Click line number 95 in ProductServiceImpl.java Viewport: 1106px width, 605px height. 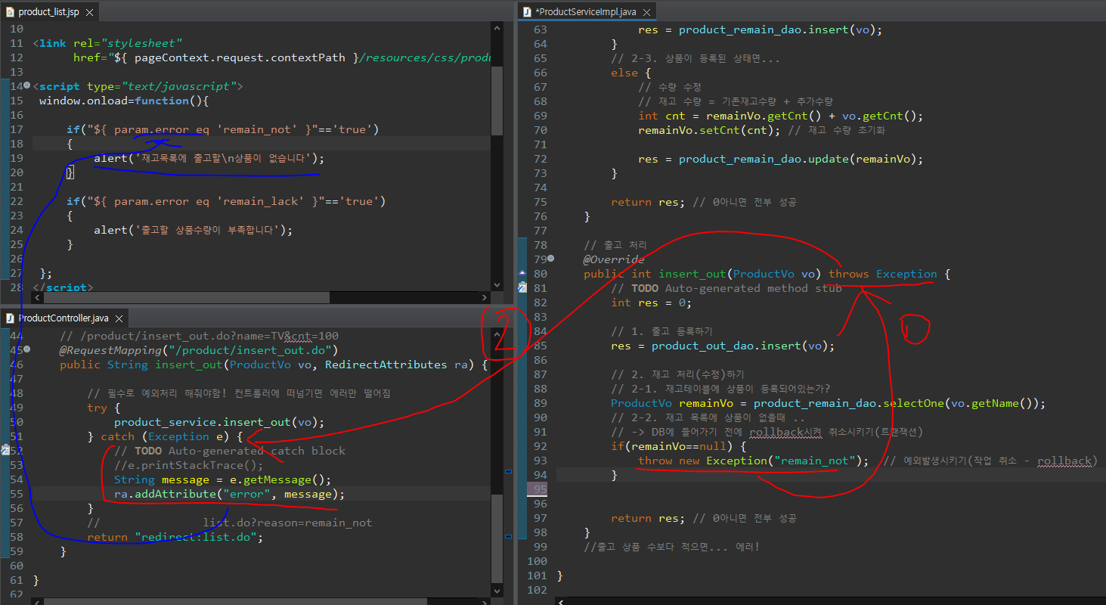[538, 489]
